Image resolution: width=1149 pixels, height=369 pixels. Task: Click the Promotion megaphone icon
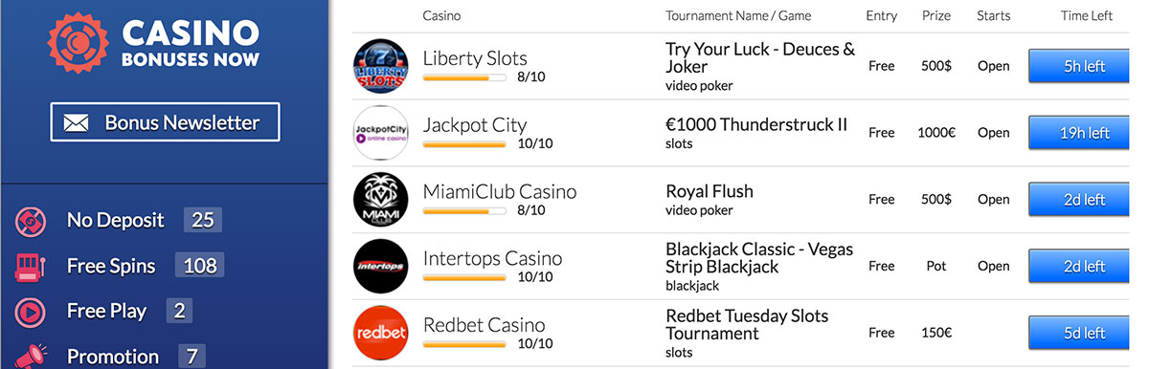pyautogui.click(x=32, y=356)
